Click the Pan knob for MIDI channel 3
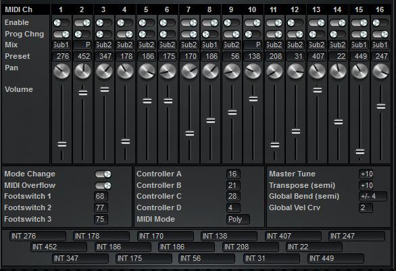 coord(104,71)
